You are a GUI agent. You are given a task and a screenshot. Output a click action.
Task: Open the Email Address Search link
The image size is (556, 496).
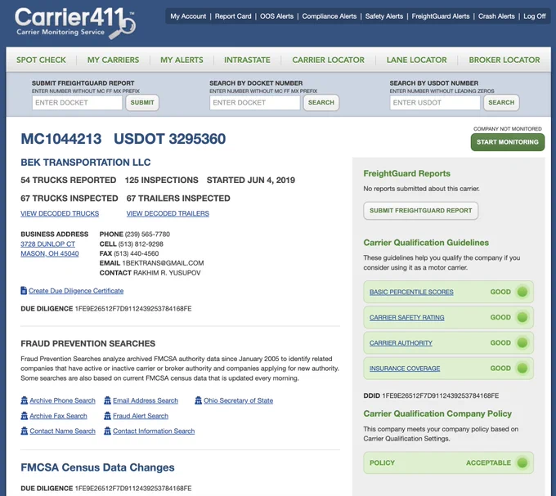tap(146, 400)
